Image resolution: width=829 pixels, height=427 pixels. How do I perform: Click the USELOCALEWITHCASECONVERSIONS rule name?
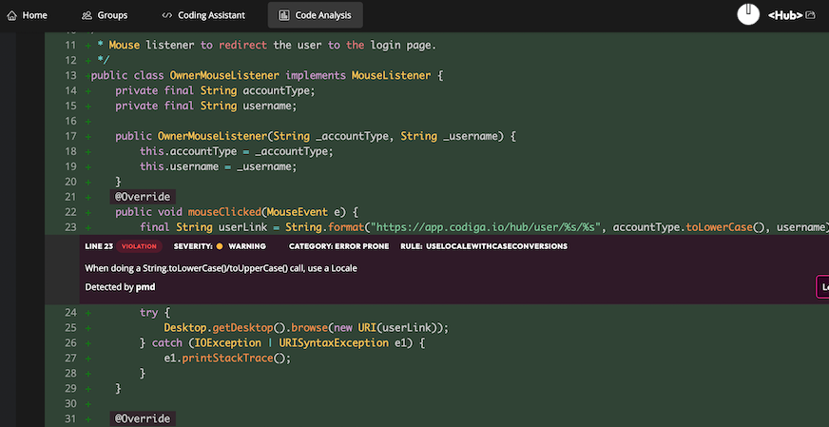point(496,246)
